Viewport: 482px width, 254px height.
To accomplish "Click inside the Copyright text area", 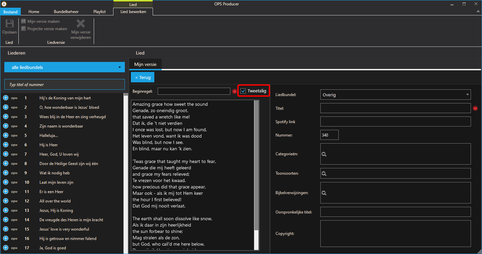I will [396, 233].
